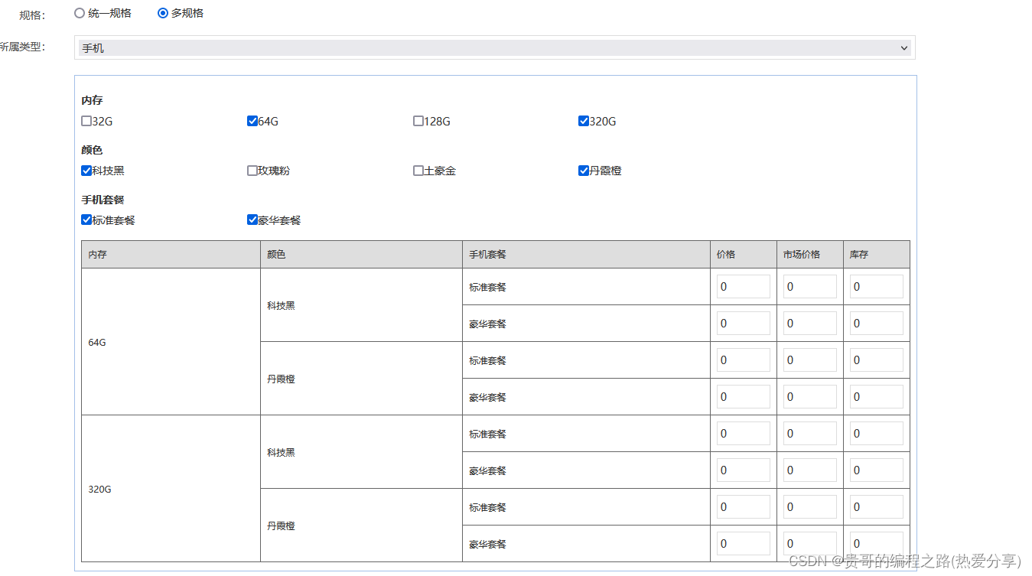This screenshot has height=576, width=1032.
Task: Click the 320G table row cell
Action: (171, 489)
